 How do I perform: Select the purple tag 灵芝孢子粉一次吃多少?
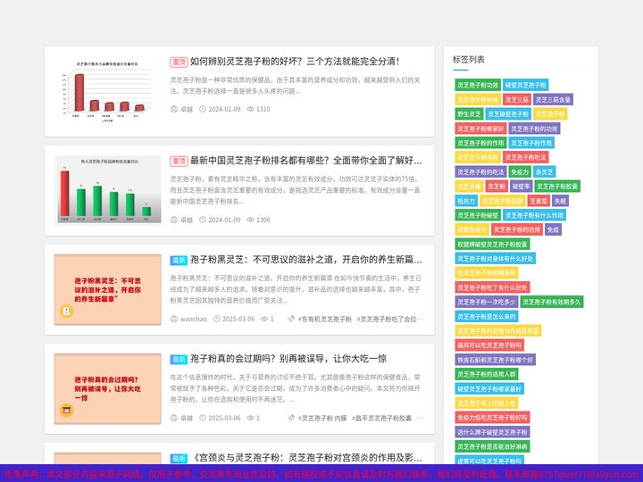pos(487,302)
